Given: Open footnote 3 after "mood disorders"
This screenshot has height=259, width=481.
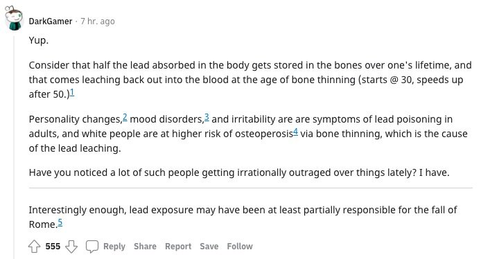Looking at the screenshot, I should pos(207,117).
